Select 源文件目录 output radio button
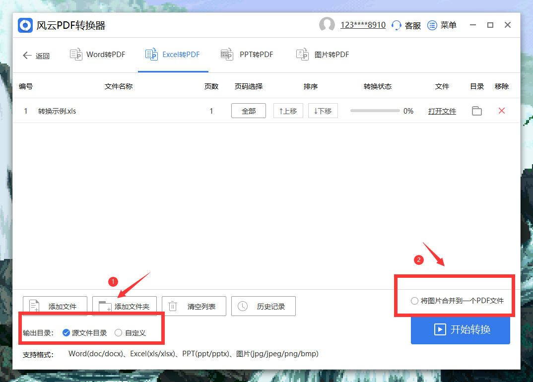 pyautogui.click(x=67, y=333)
